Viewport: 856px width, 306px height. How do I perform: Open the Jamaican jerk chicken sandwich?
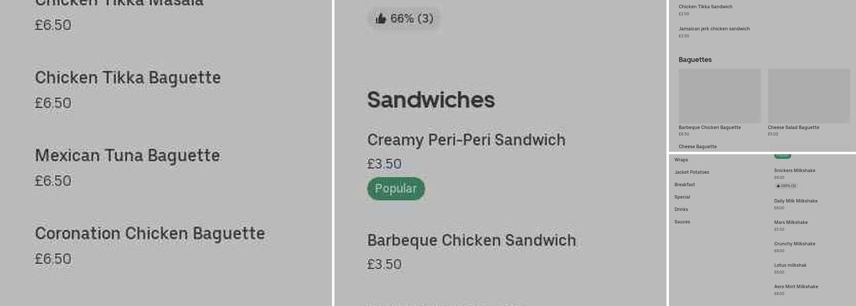pos(714,29)
